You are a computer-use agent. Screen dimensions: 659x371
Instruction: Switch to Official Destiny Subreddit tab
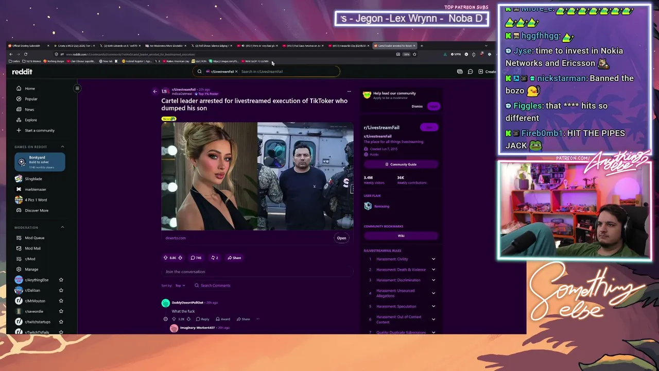pos(28,46)
